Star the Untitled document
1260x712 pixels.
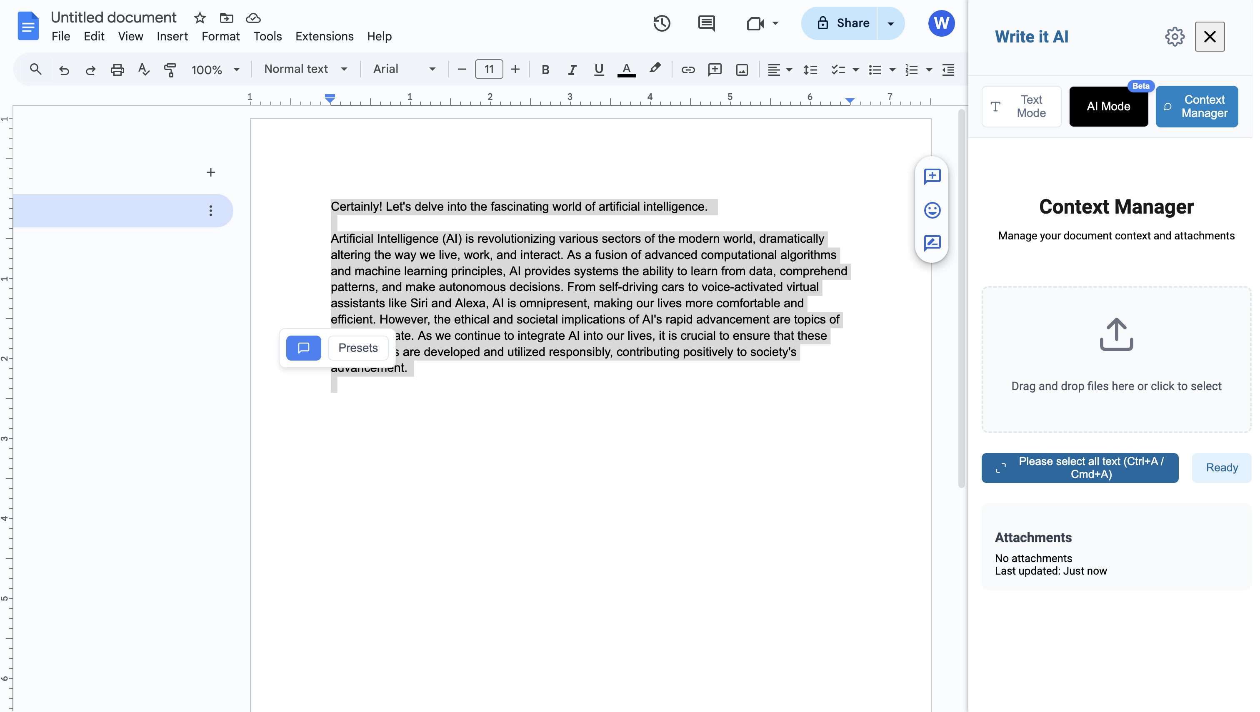coord(200,18)
